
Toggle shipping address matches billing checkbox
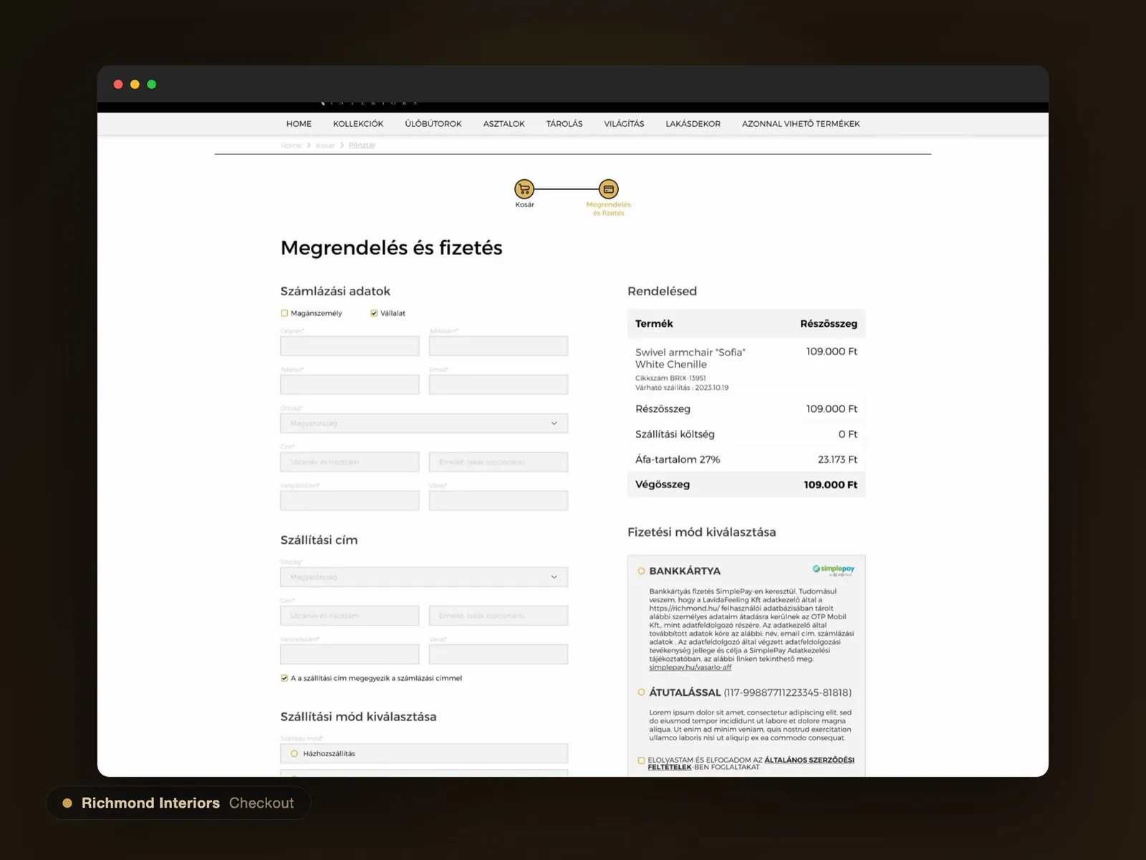[x=284, y=678]
